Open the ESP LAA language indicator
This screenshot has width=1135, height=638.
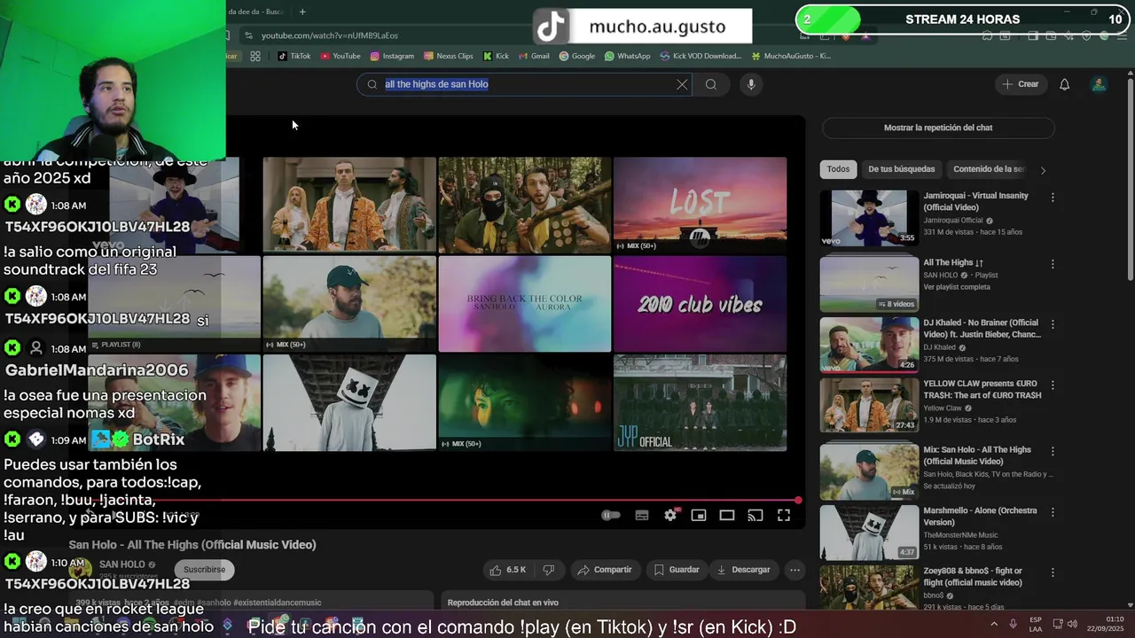pos(1036,624)
